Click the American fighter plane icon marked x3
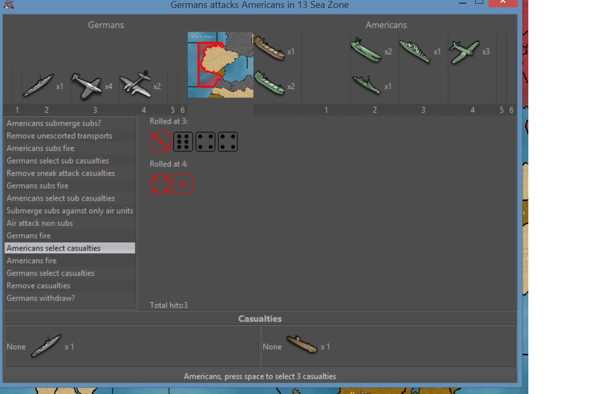Image resolution: width=605 pixels, height=394 pixels. click(465, 51)
